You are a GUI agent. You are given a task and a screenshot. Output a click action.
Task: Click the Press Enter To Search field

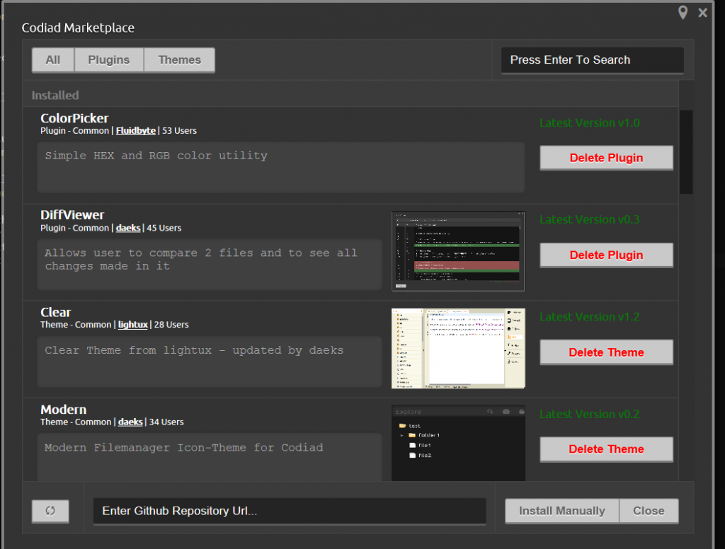(x=592, y=60)
